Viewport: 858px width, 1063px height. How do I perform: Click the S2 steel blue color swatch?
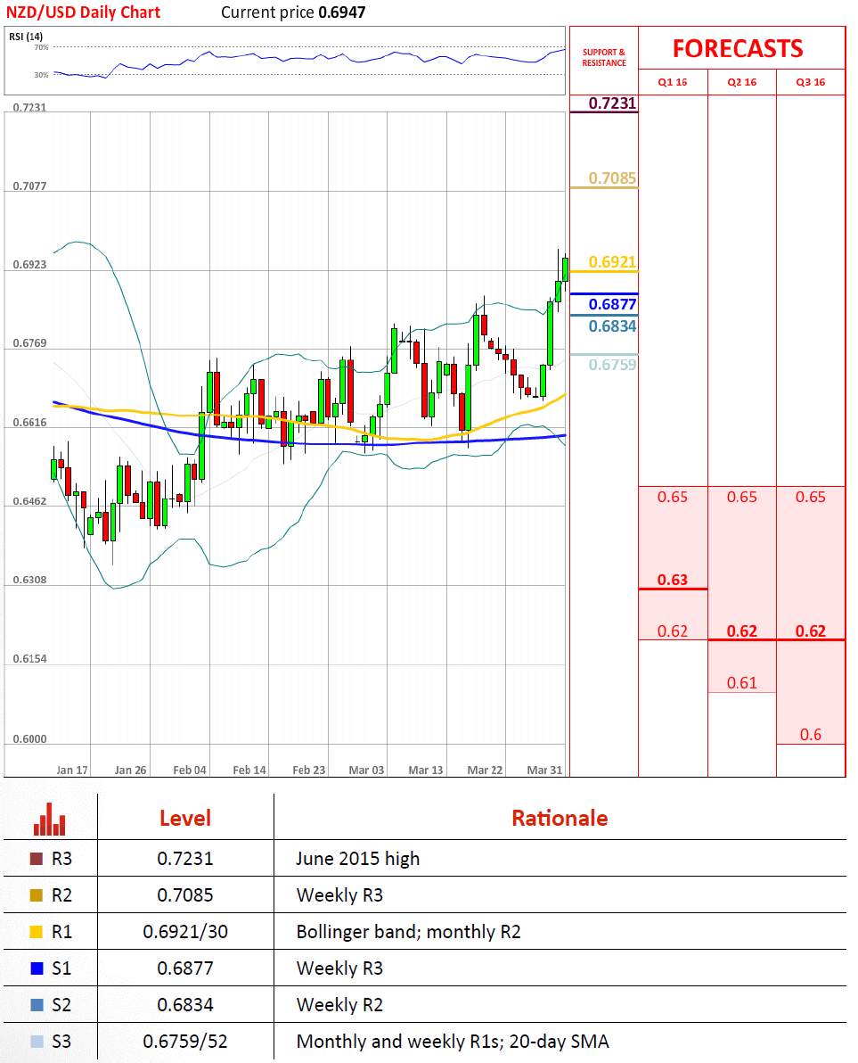pyautogui.click(x=37, y=1005)
